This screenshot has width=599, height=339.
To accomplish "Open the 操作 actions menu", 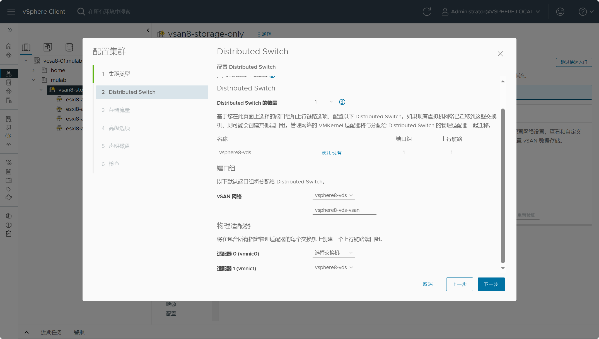I will [x=264, y=34].
